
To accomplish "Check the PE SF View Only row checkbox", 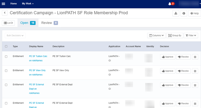I will (6, 71).
